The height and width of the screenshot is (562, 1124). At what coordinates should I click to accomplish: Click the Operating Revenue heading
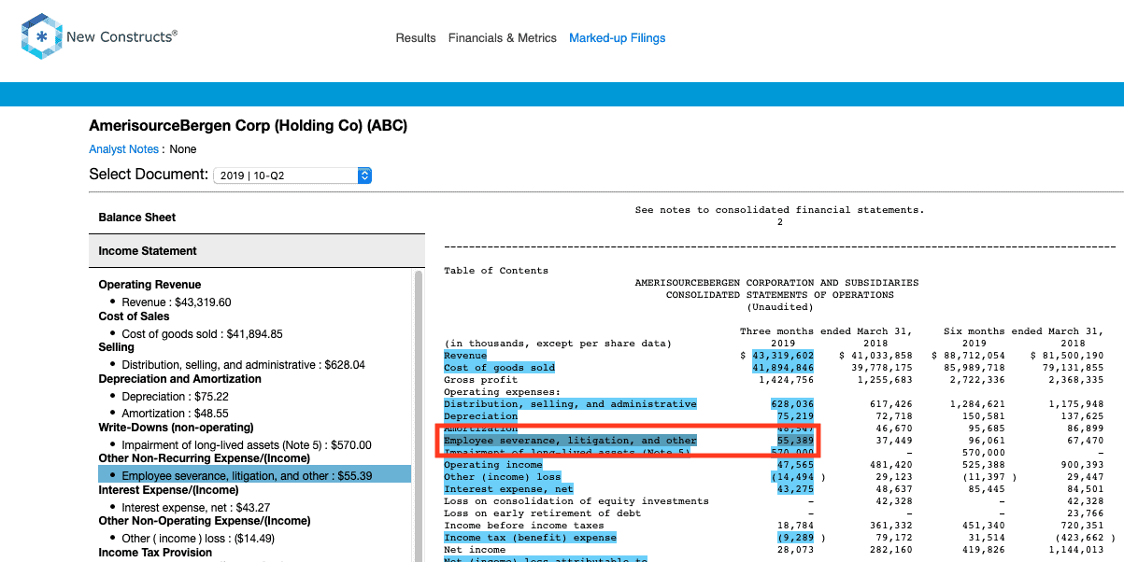click(x=149, y=285)
